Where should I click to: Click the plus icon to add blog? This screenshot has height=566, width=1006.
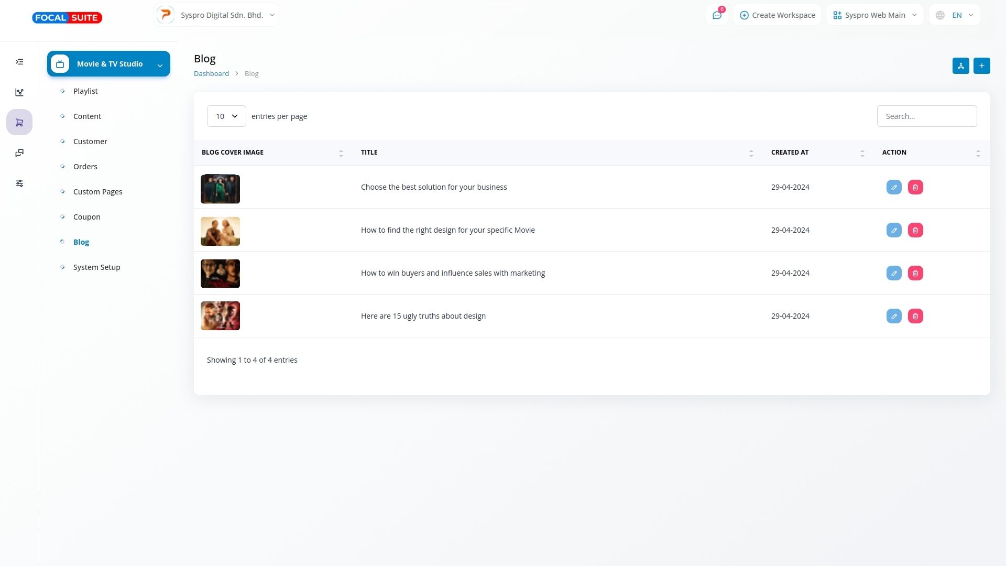982,66
